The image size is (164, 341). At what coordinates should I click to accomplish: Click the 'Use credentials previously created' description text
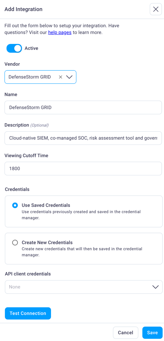[81, 215]
